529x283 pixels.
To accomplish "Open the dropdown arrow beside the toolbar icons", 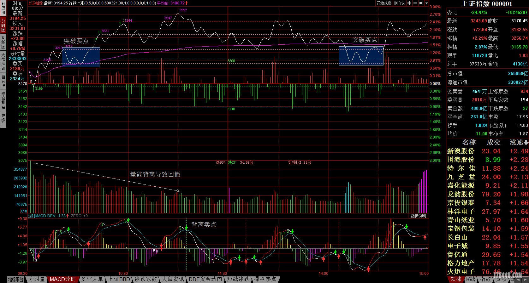I will pos(427,3).
